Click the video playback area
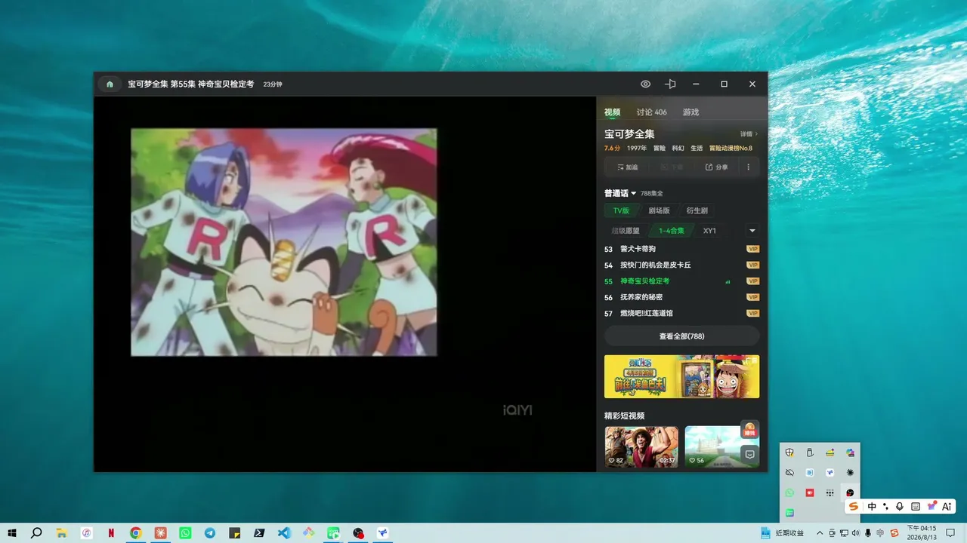Viewport: 967px width, 543px height. click(x=345, y=284)
